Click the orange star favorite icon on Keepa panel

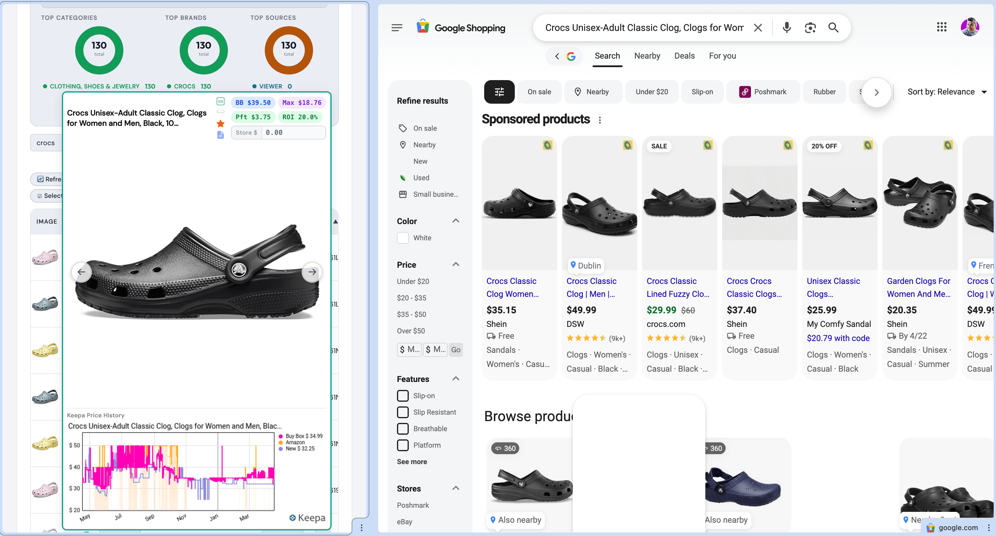point(220,124)
